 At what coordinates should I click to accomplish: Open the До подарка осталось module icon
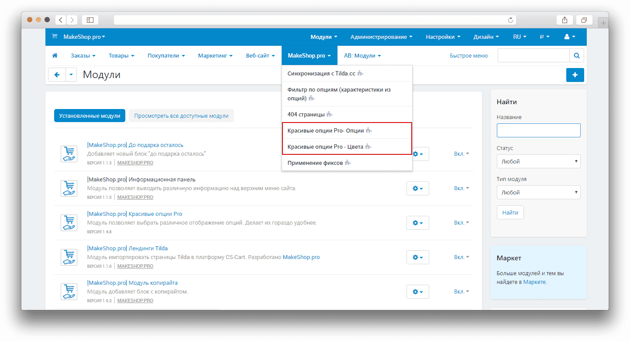tap(69, 153)
